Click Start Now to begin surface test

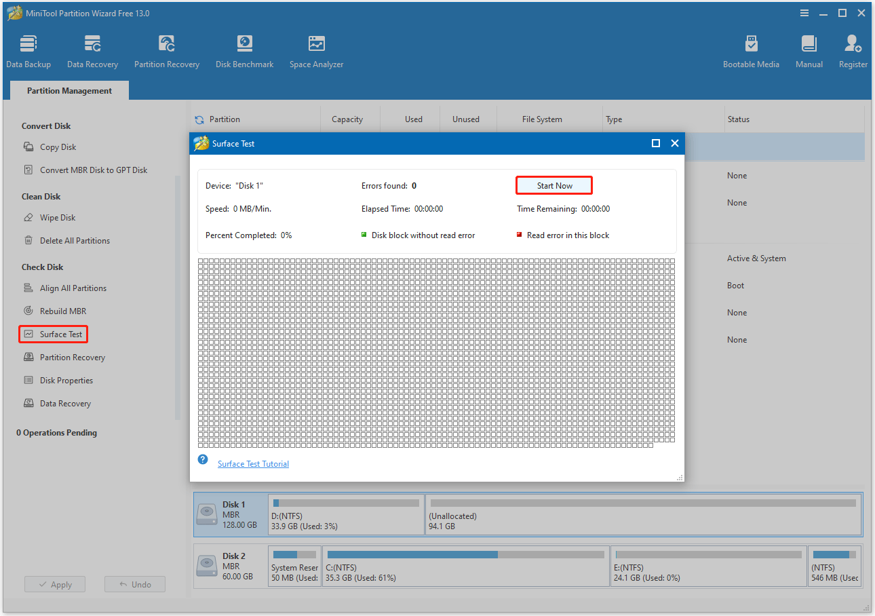(553, 185)
